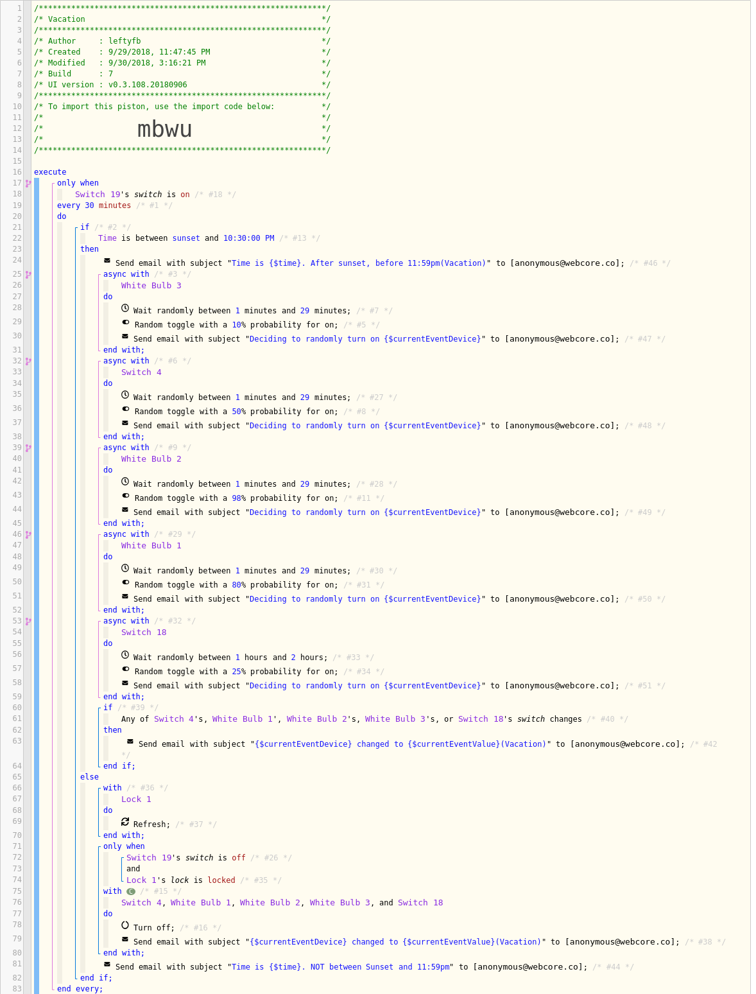This screenshot has height=994, width=756.
Task: Click the clock icon on the hours wait #33
Action: point(125,655)
